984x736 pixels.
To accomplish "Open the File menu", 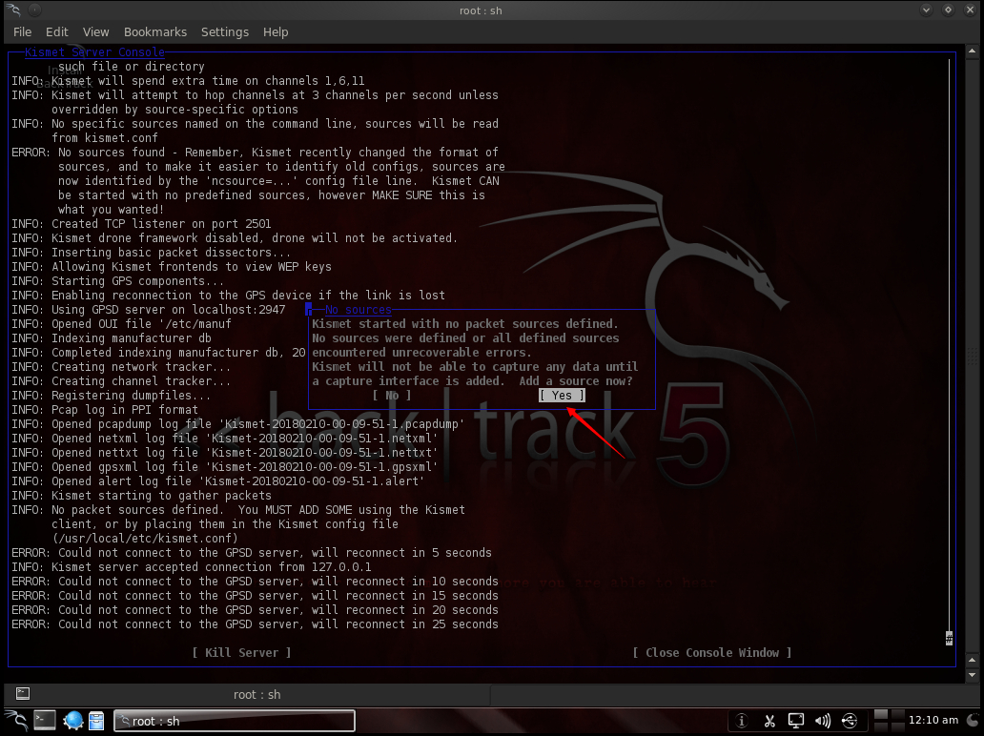I will [22, 32].
